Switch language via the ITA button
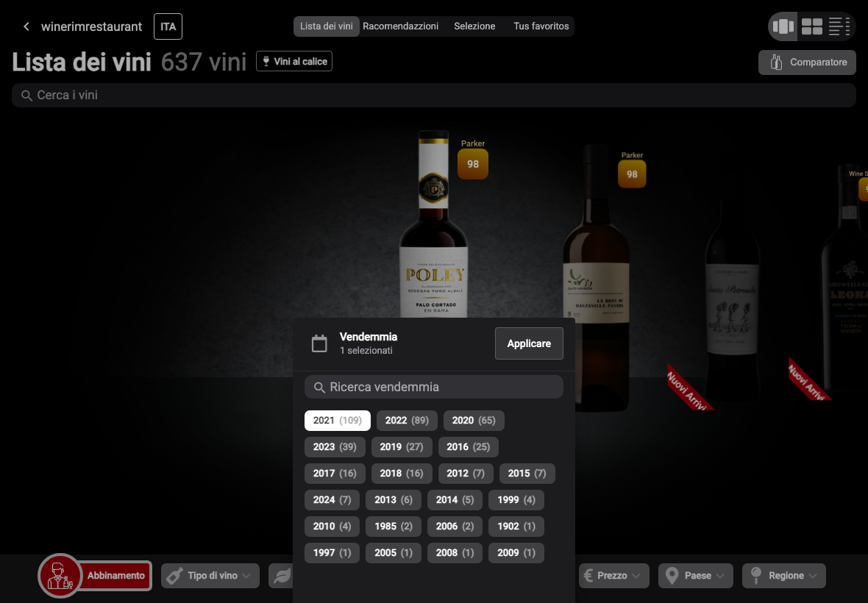The image size is (868, 603). point(168,26)
